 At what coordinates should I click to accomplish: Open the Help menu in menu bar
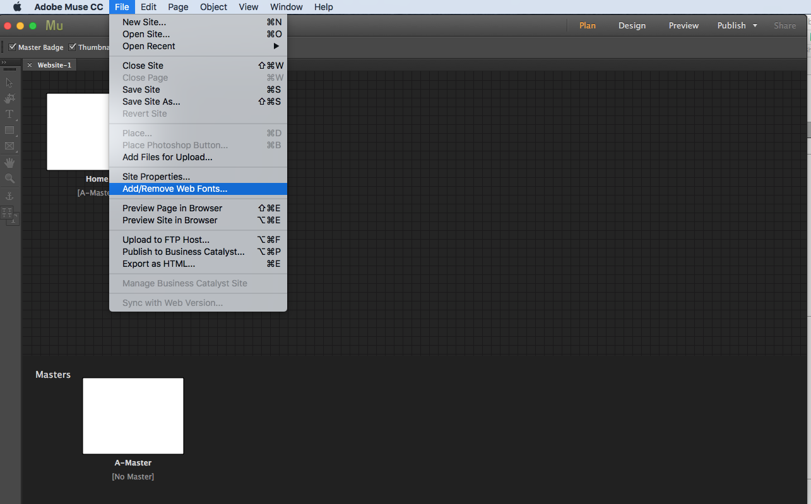tap(323, 7)
